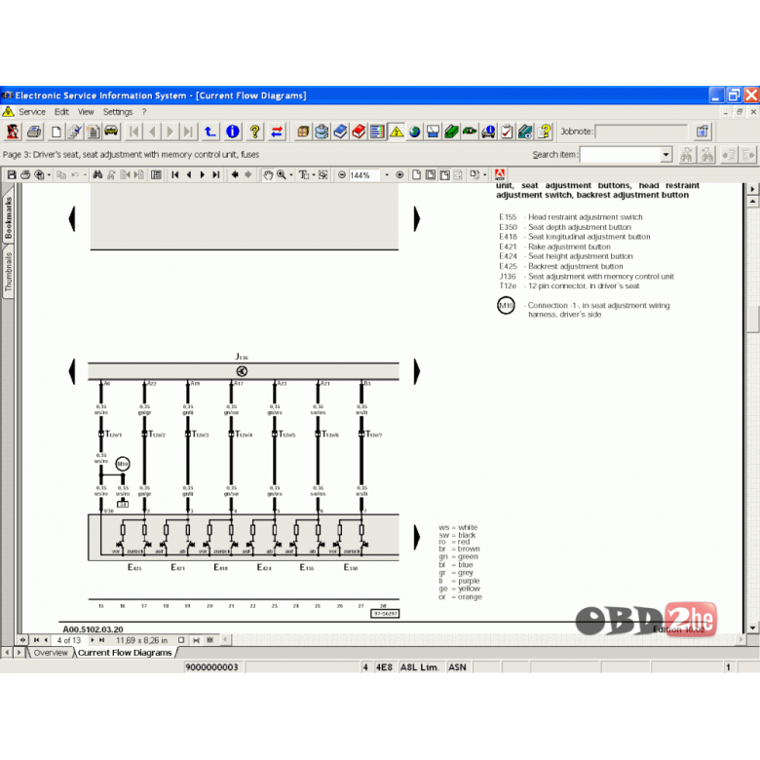The width and height of the screenshot is (760, 760).
Task: Click the 144% zoom value field
Action: pyautogui.click(x=365, y=175)
